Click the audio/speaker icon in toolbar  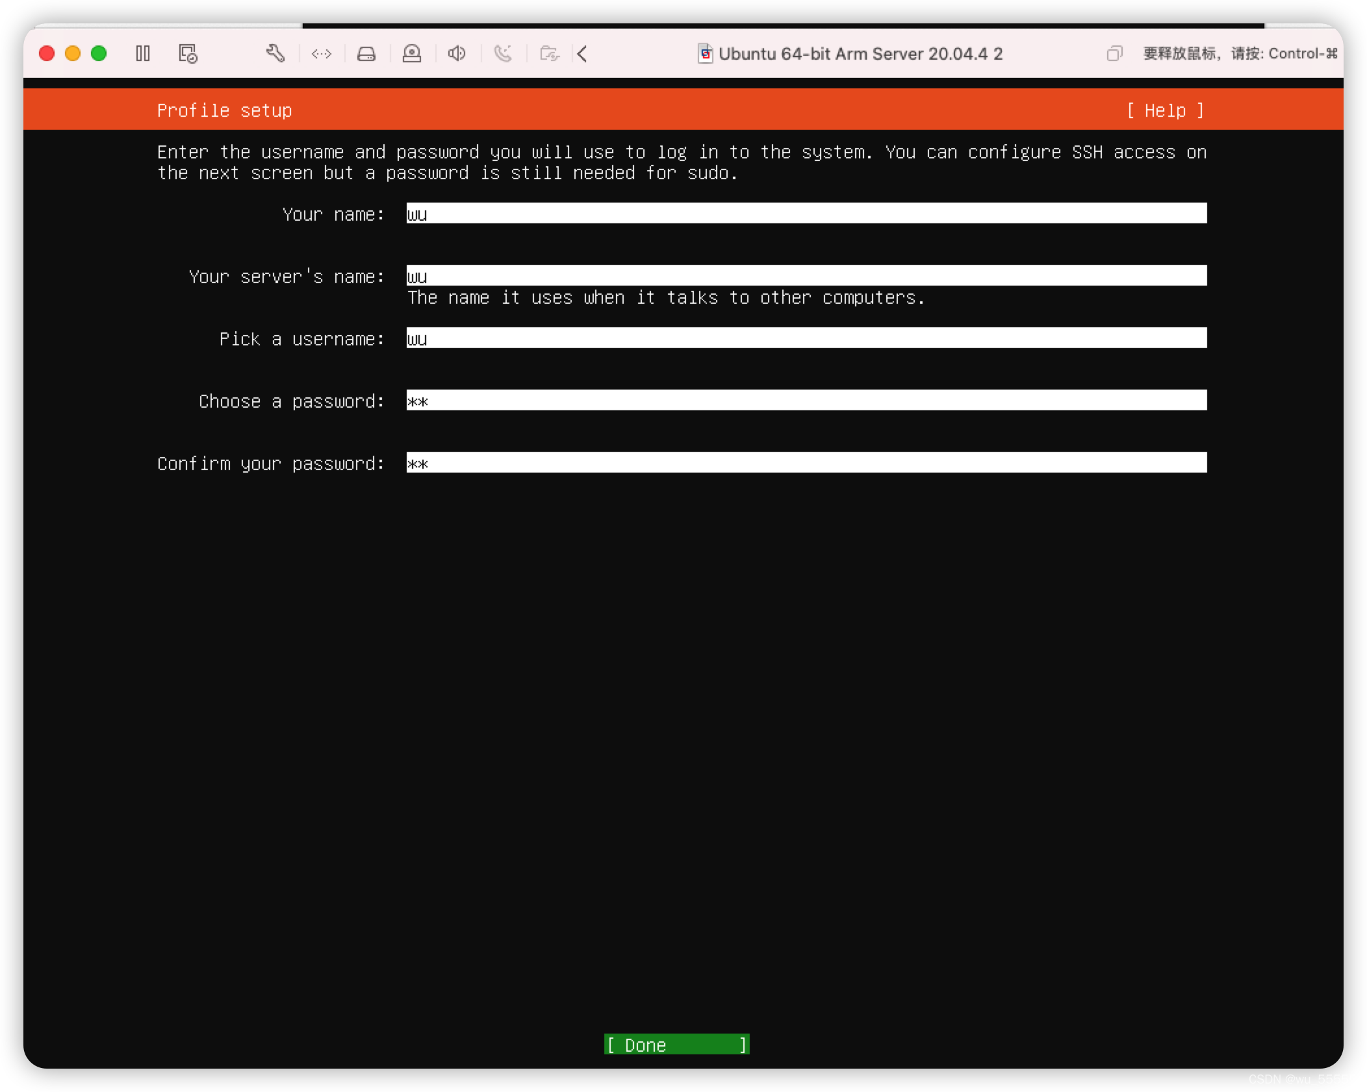coord(458,55)
